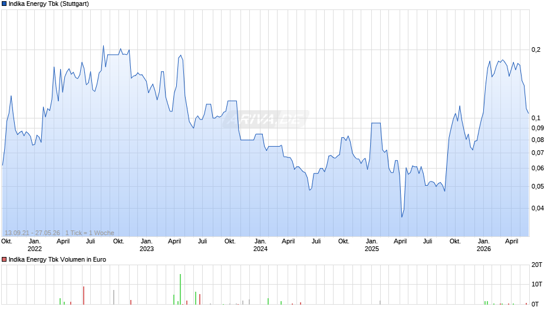Viewport: 554px width, 310px height.
Task: Click the 'Jan. 2025' time axis label
Action: 372,245
